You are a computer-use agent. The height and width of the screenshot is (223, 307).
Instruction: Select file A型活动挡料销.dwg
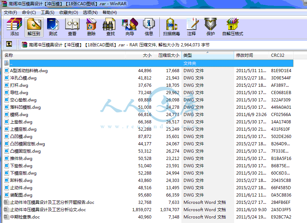pos(29,71)
